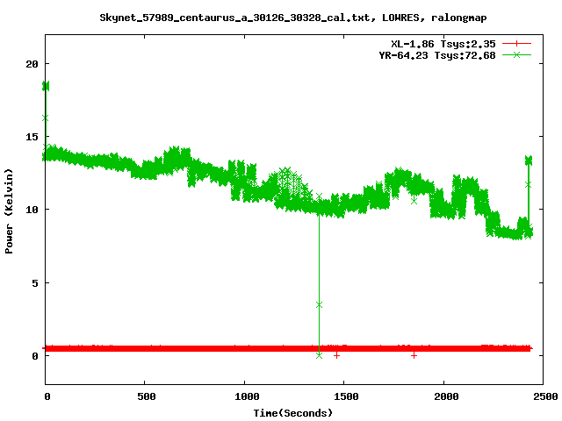
Task: Click y-axis tick label 15
Action: point(32,137)
